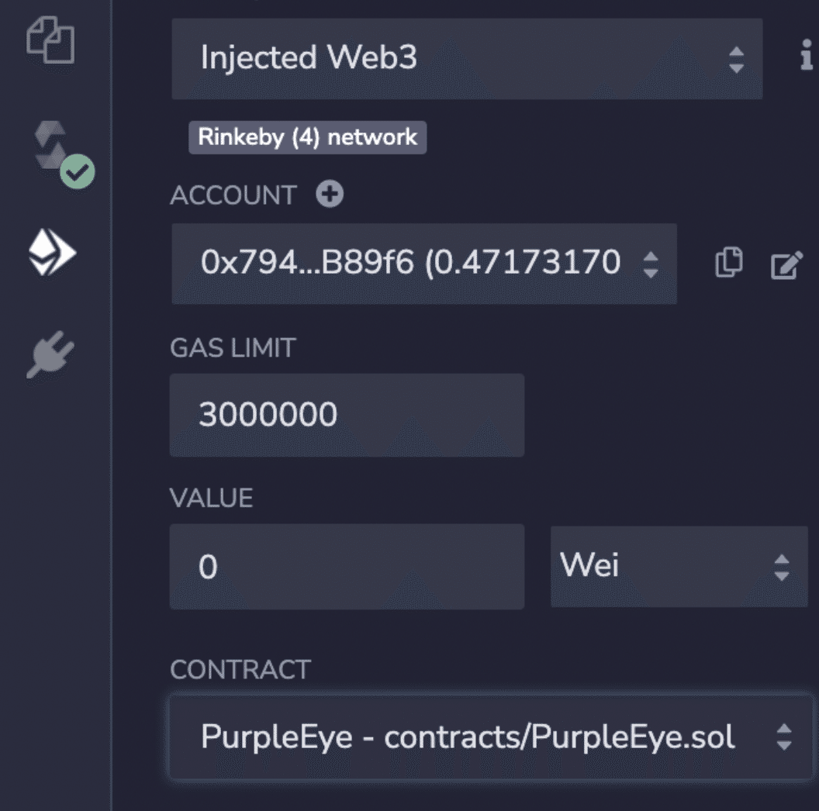
Task: Click the gas limit field showing 3000000
Action: point(347,415)
